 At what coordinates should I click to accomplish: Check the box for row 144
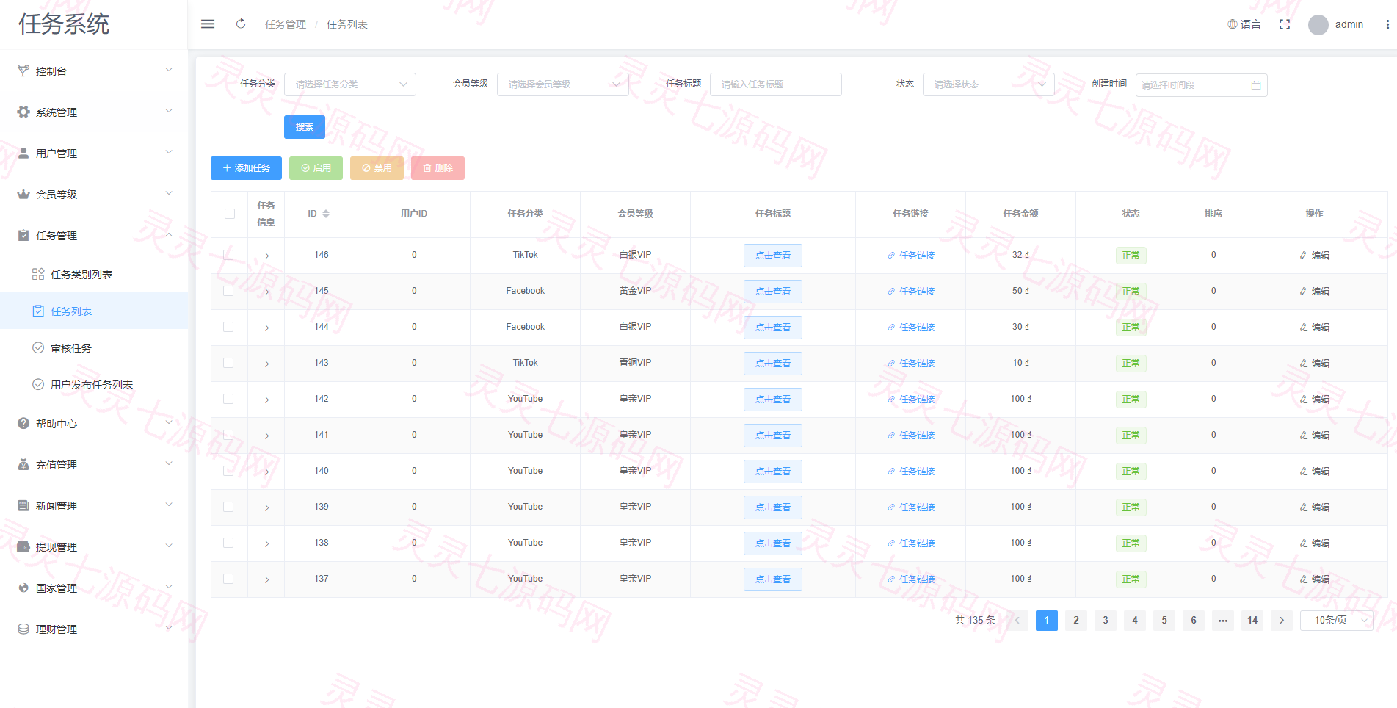pyautogui.click(x=228, y=327)
